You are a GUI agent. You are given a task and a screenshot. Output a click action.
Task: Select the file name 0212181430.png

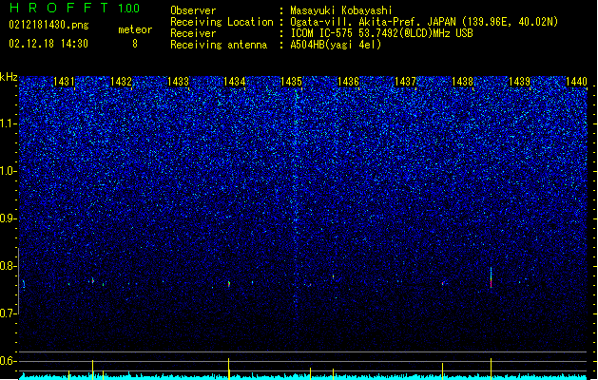tap(48, 25)
